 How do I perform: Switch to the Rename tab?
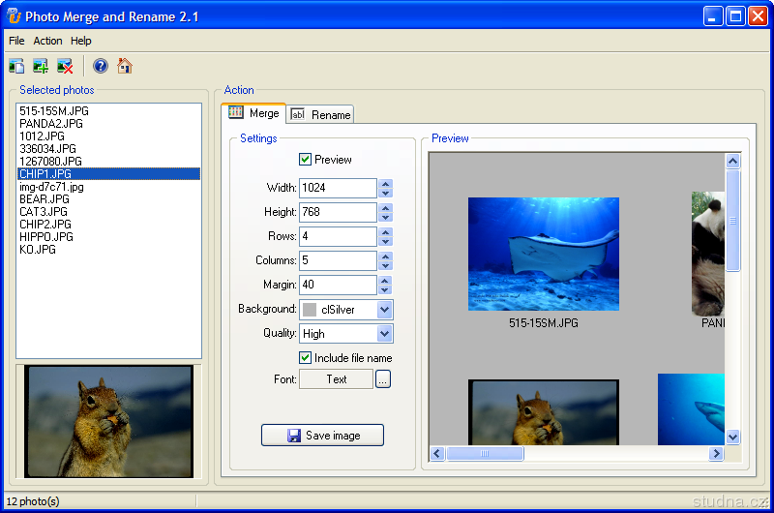pos(320,114)
